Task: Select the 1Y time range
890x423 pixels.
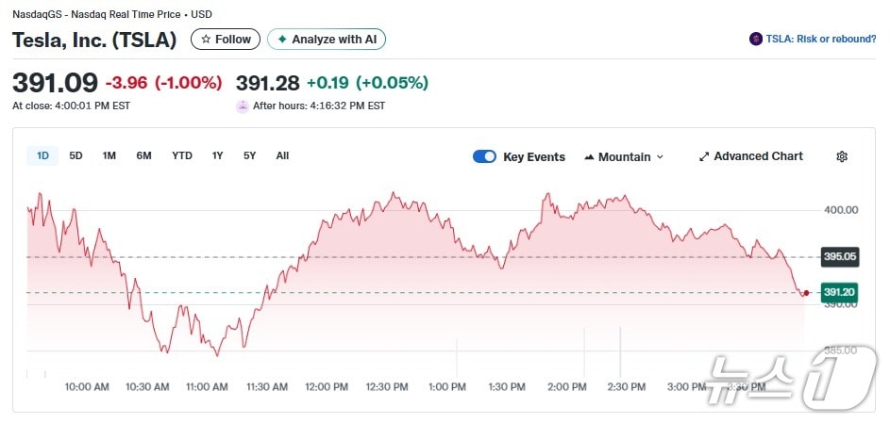Action: click(x=218, y=155)
